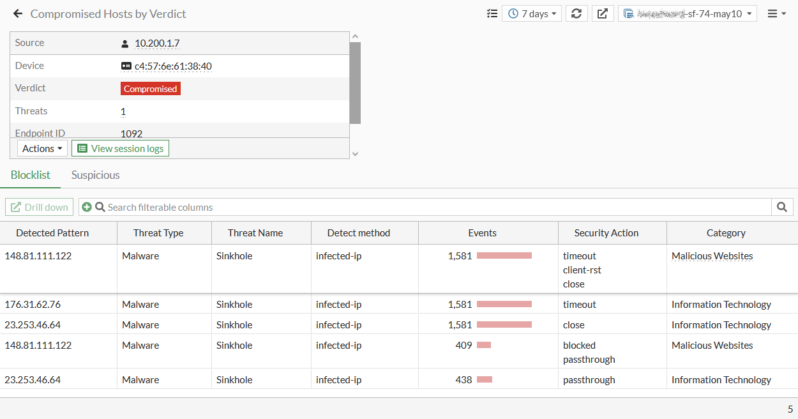798x419 pixels.
Task: Open the Actions dropdown in the host panel
Action: 41,148
